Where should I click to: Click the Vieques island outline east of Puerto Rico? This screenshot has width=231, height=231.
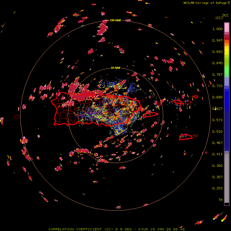[150, 115]
